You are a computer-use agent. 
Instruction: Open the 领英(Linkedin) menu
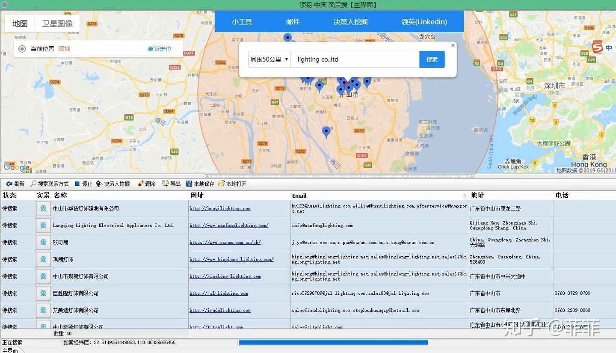tap(423, 21)
